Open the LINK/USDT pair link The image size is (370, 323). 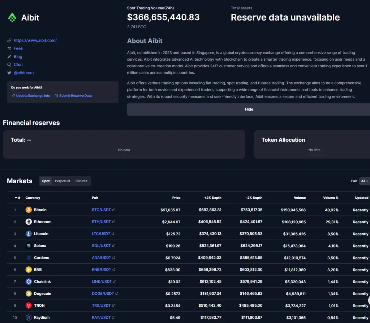pos(102,281)
